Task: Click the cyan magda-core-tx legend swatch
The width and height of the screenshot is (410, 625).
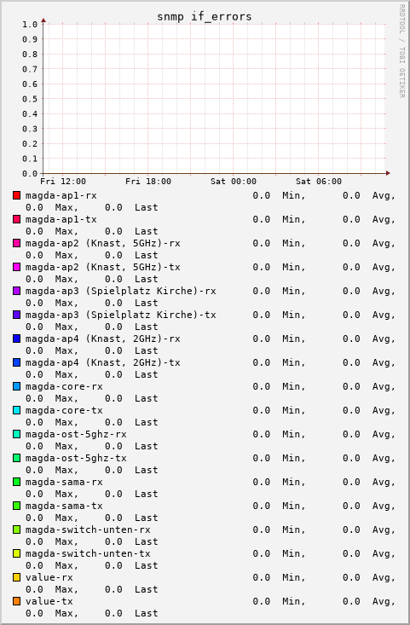Action: click(x=16, y=410)
